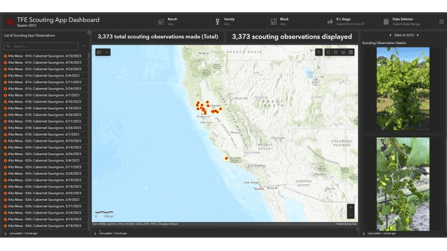Select Alta Mesa - 02A Cabernet Sauvignon 5/4/2023
The width and height of the screenshot is (447, 251).
click(45, 161)
